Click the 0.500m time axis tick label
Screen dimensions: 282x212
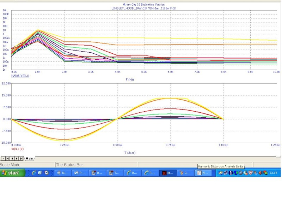[118, 145]
